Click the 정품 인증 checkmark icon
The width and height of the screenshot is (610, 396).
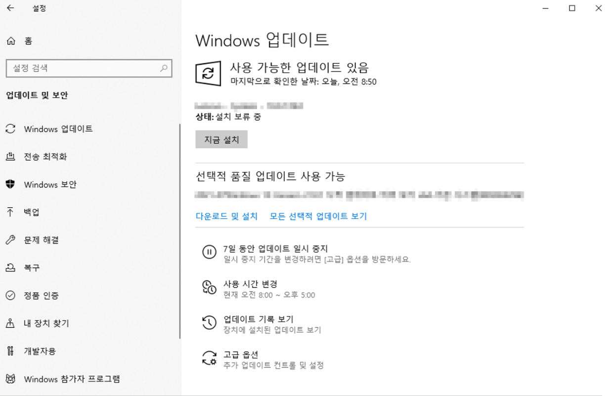(10, 296)
